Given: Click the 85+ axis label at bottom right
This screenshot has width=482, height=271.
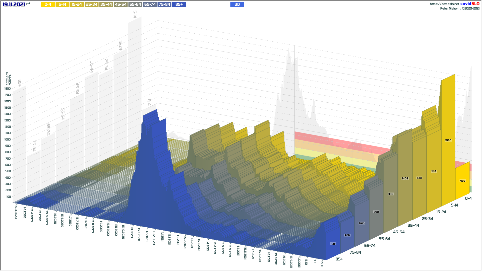Looking at the screenshot, I should pyautogui.click(x=339, y=259).
